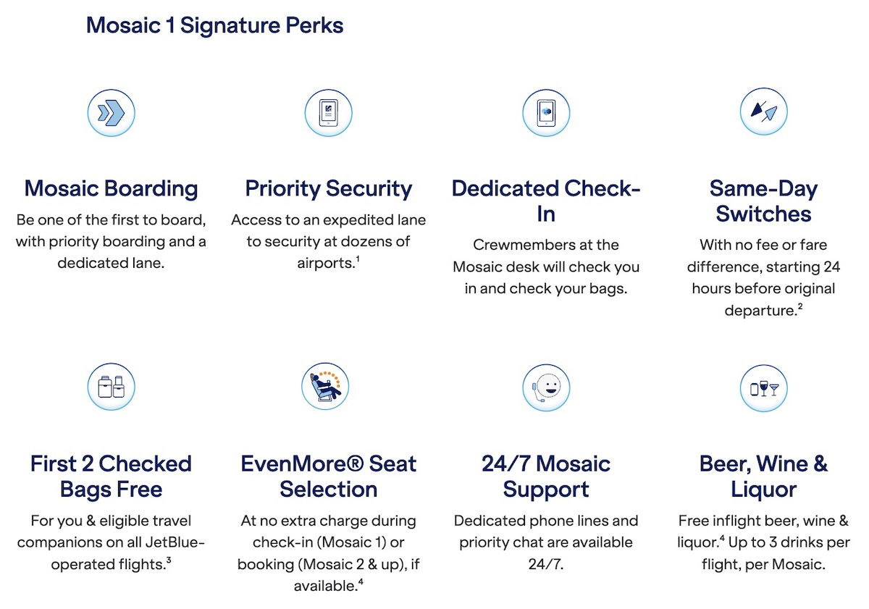The height and width of the screenshot is (609, 869).
Task: Click the Priority Security tablet icon
Action: point(329,113)
